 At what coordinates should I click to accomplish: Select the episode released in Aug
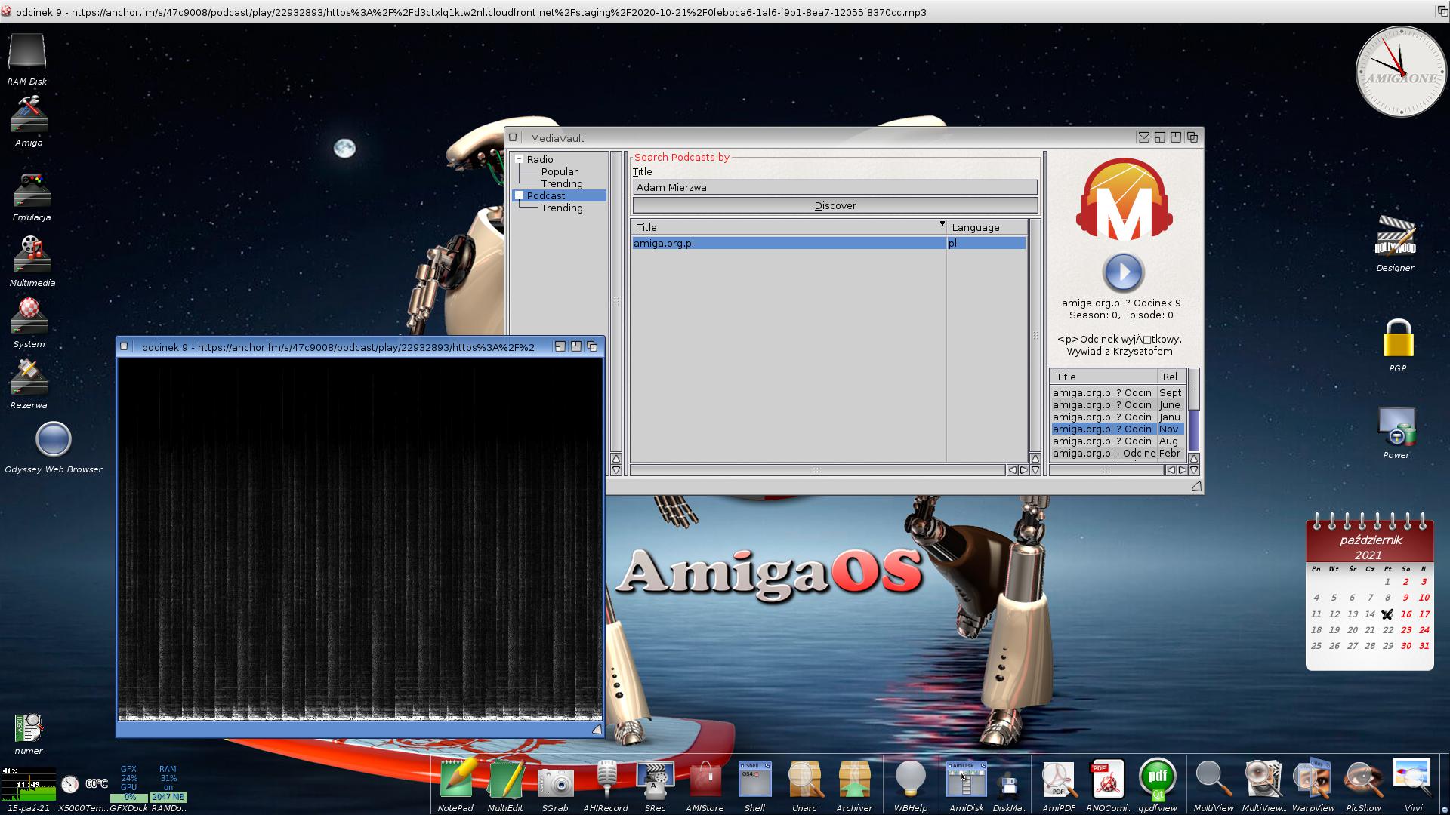pyautogui.click(x=1116, y=441)
